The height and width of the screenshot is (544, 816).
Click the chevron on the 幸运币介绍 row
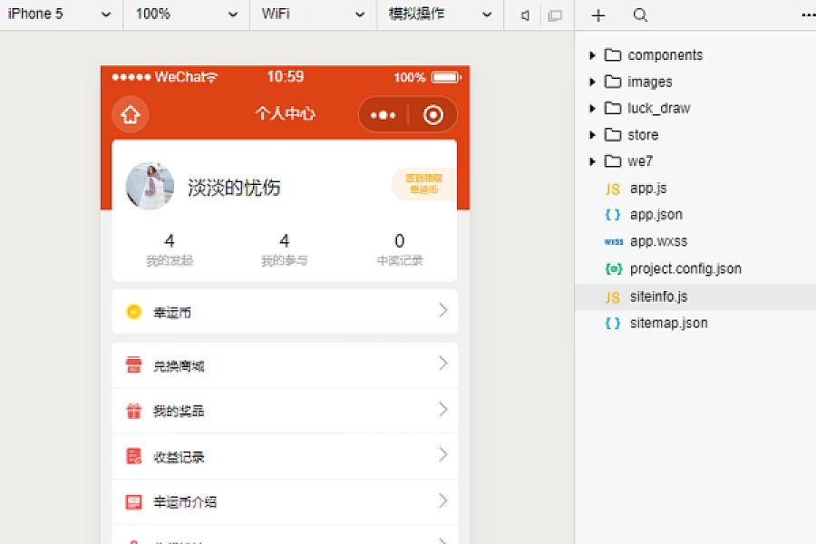[x=442, y=500]
